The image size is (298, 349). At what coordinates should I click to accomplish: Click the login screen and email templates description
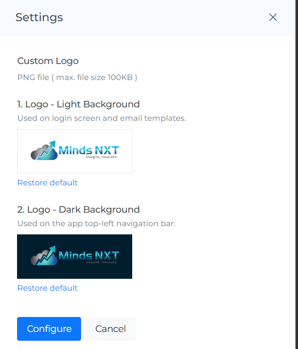[x=102, y=118]
